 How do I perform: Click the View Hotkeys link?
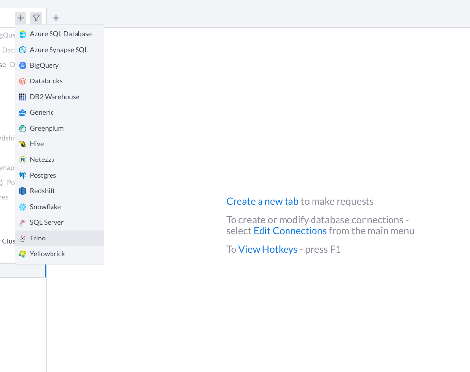click(268, 249)
